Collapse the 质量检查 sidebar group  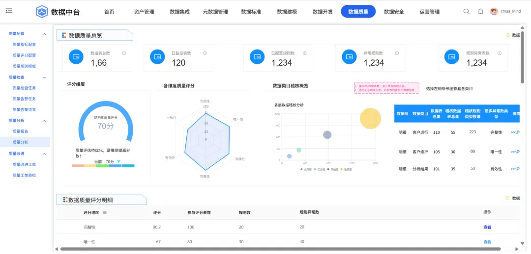44,77
